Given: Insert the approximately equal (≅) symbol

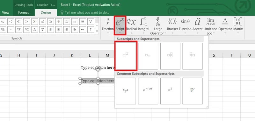Looking at the screenshot, I should point(67,21).
